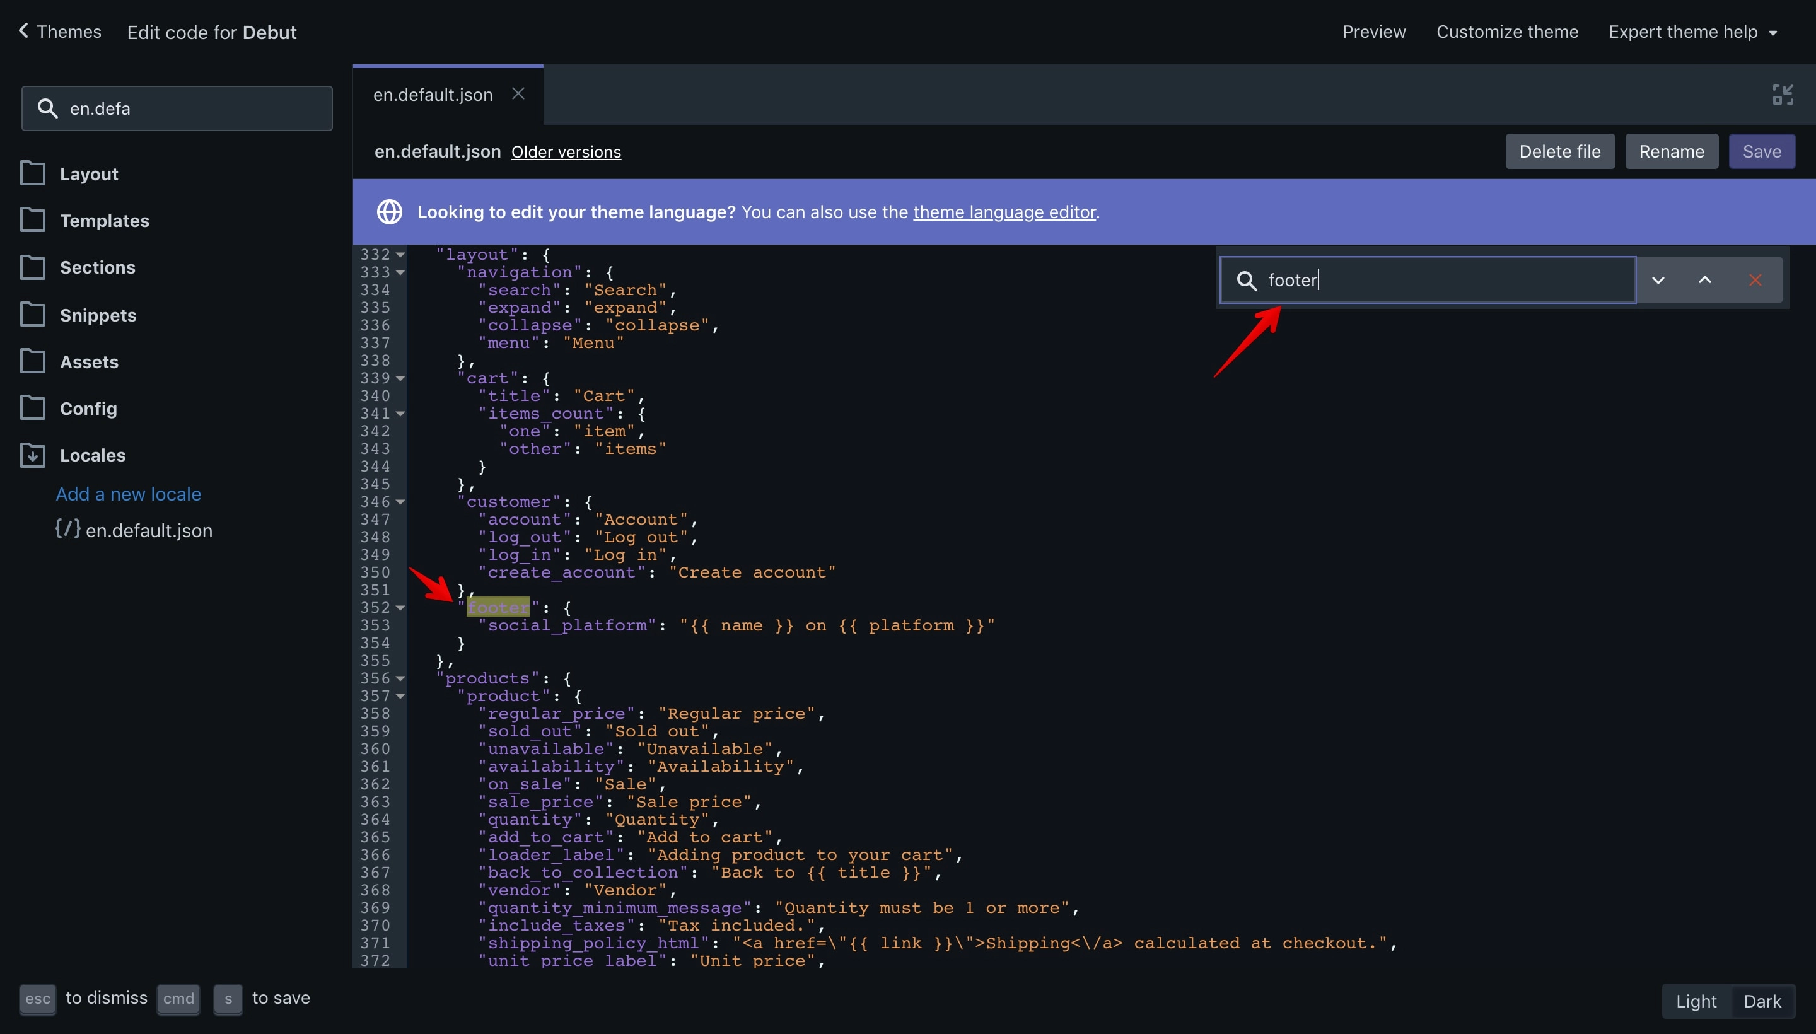Open Customize theme from the top bar
Image resolution: width=1816 pixels, height=1034 pixels.
pyautogui.click(x=1507, y=32)
